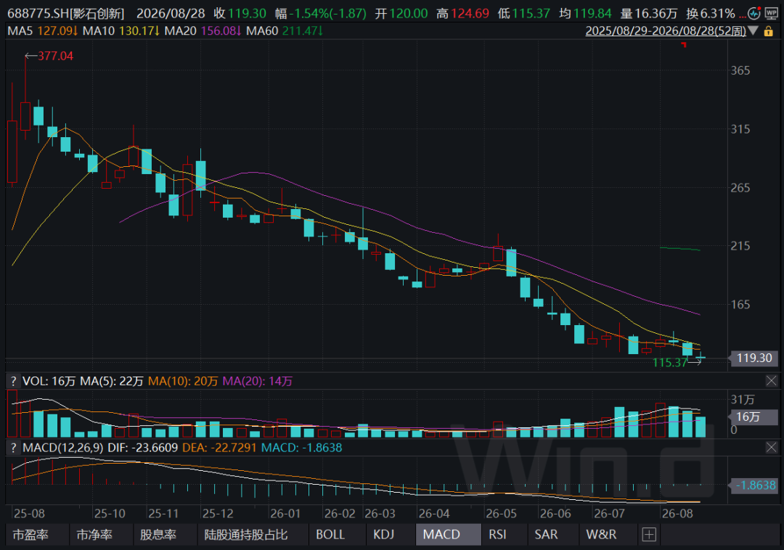Click the open price 开120.00
This screenshot has width=784, height=550.
click(x=401, y=14)
